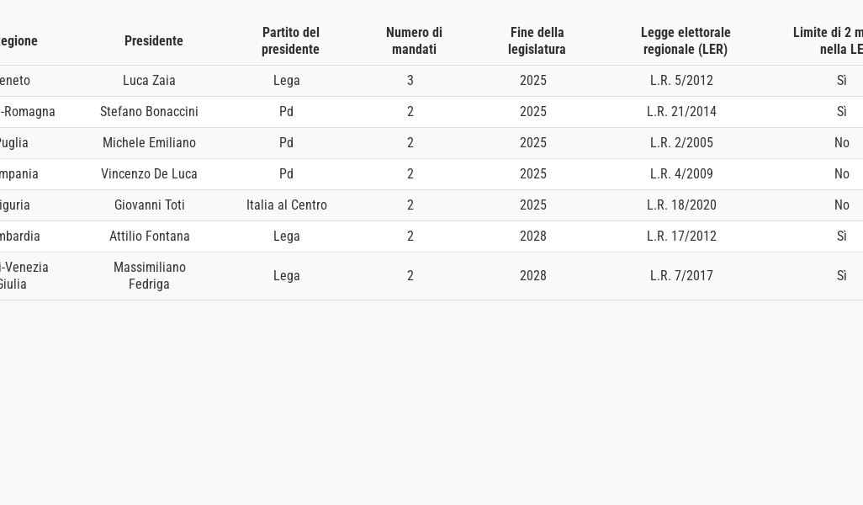Click the L.R. 7/2017 cell
The width and height of the screenshot is (863, 505).
coord(681,276)
